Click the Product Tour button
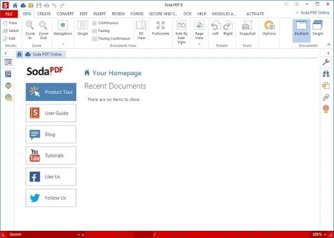Viewport: 334px width, 238px height. [51, 92]
